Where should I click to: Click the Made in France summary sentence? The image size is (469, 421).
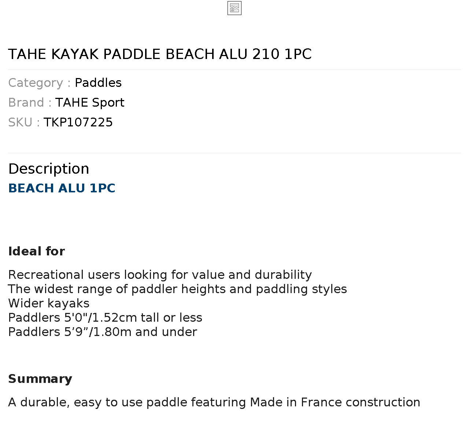[214, 402]
